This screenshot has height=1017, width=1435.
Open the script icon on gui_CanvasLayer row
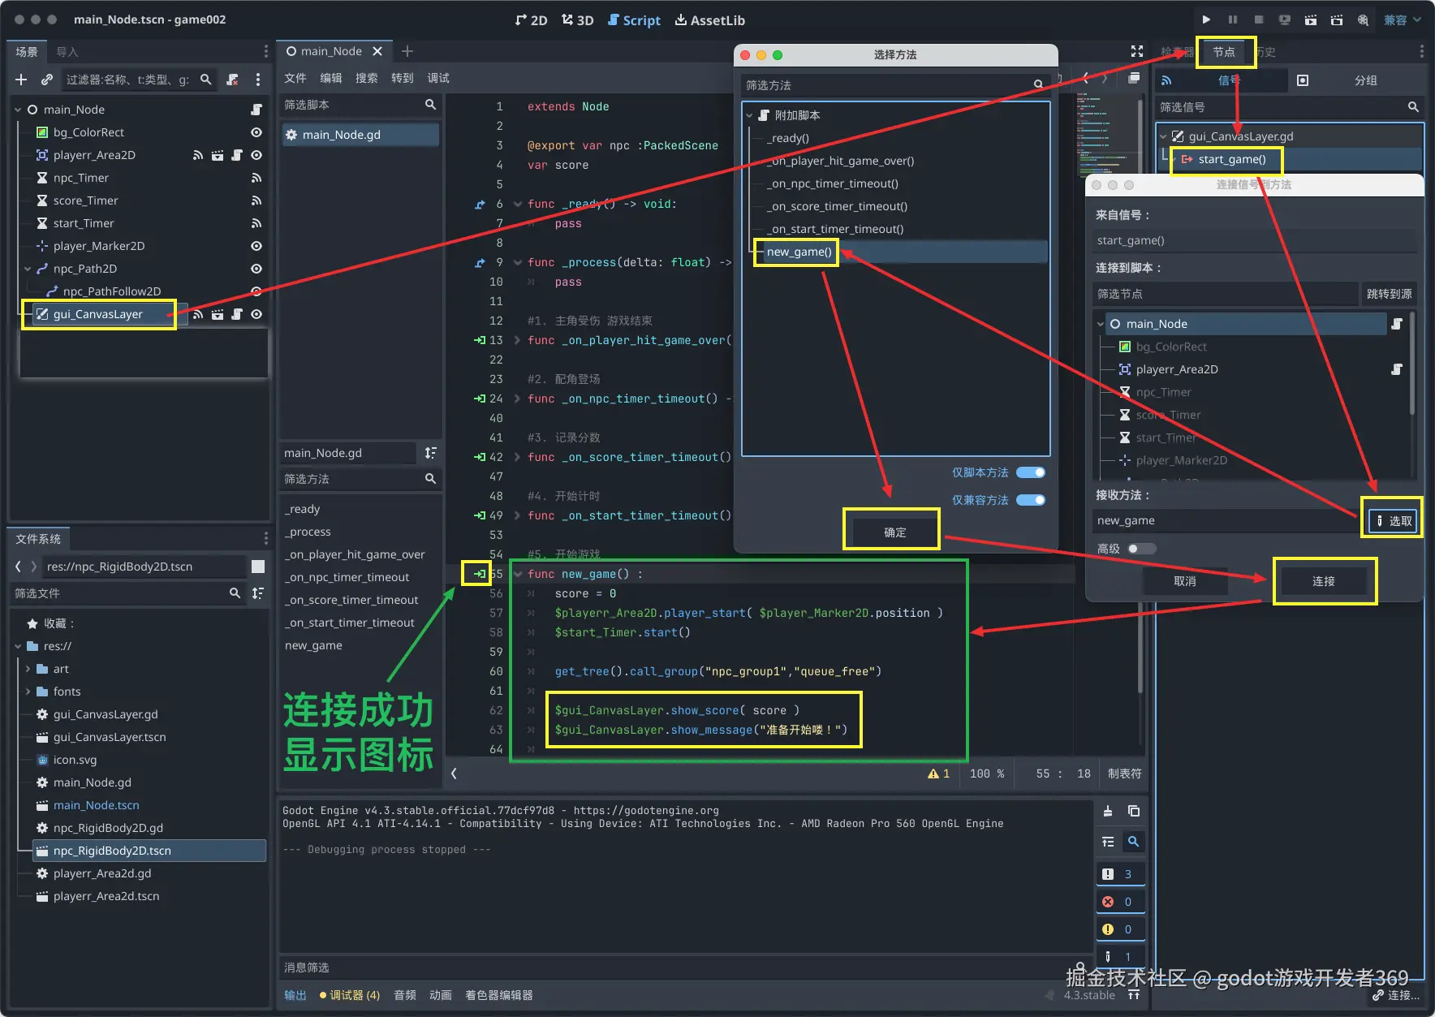237,314
